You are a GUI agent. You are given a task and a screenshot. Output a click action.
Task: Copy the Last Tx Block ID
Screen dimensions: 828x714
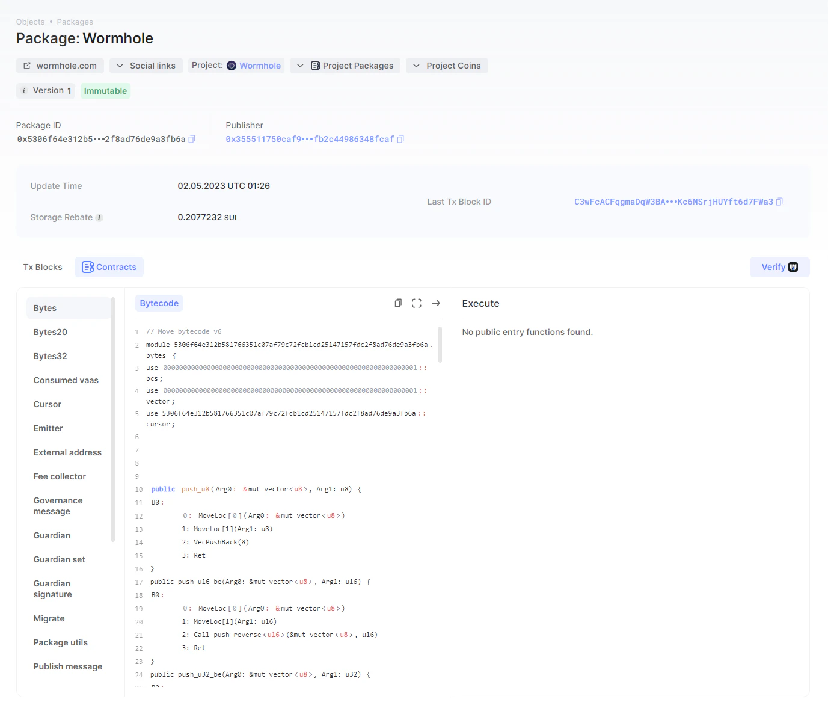(779, 202)
